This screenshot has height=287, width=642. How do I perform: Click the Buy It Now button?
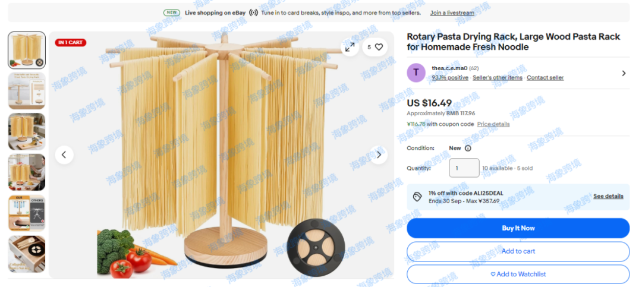pos(518,228)
